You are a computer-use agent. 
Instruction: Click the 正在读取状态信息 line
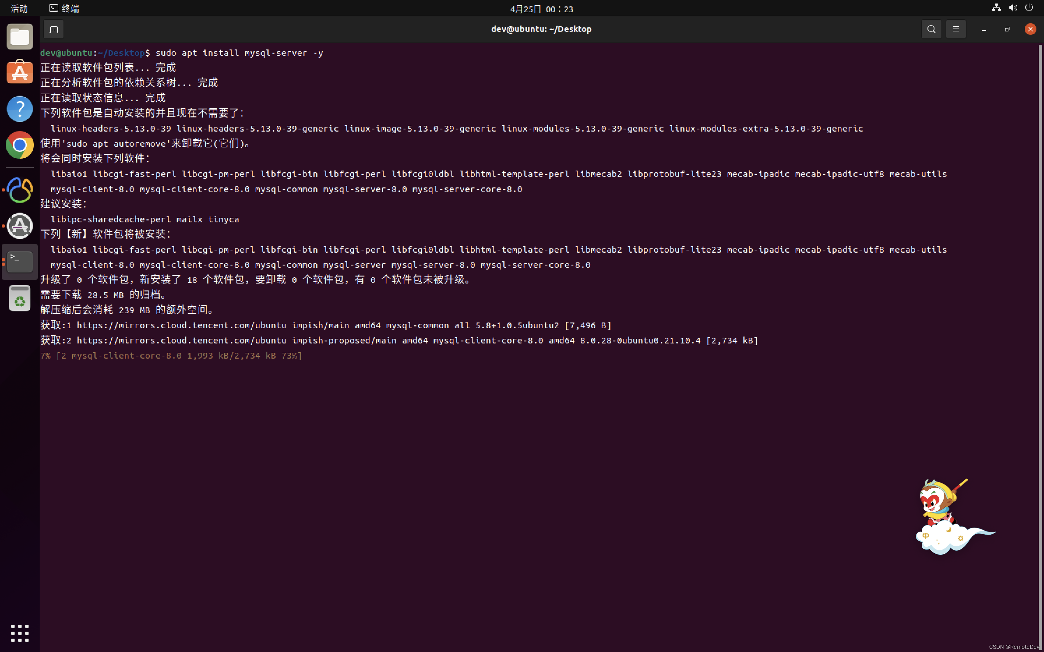coord(103,98)
